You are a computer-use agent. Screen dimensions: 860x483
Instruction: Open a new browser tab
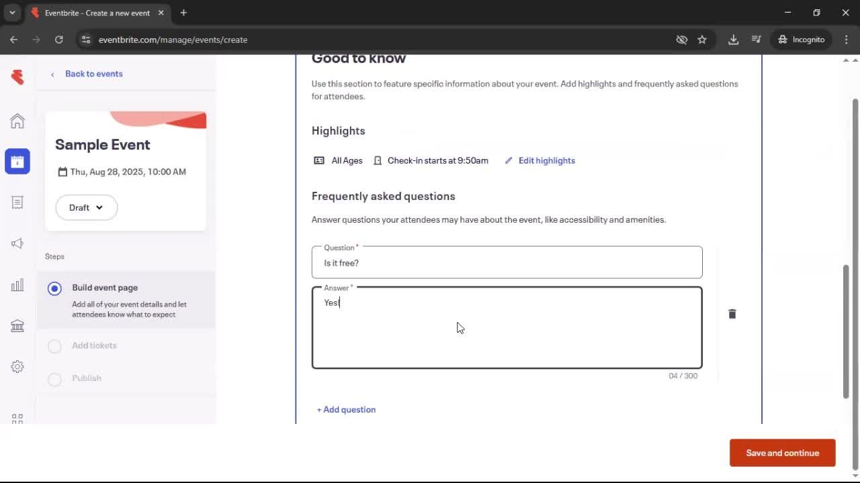coord(183,13)
